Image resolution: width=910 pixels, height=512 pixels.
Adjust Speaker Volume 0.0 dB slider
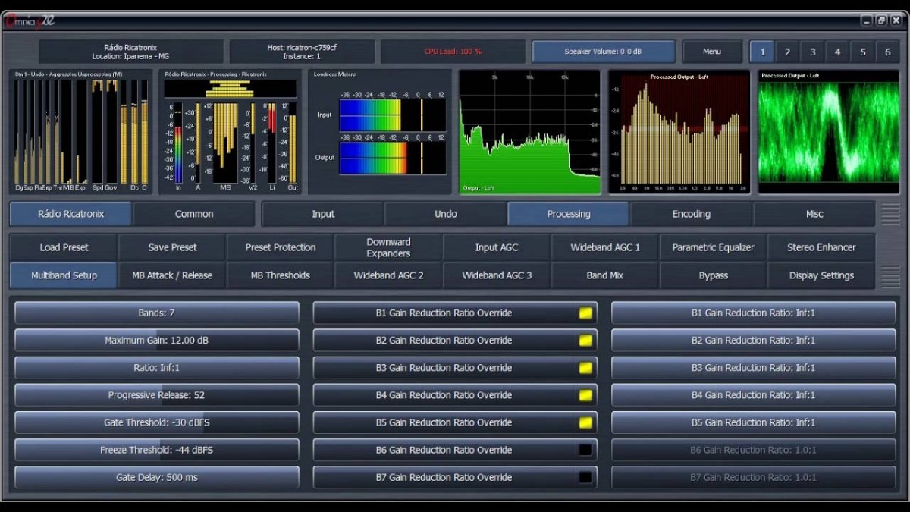click(603, 52)
